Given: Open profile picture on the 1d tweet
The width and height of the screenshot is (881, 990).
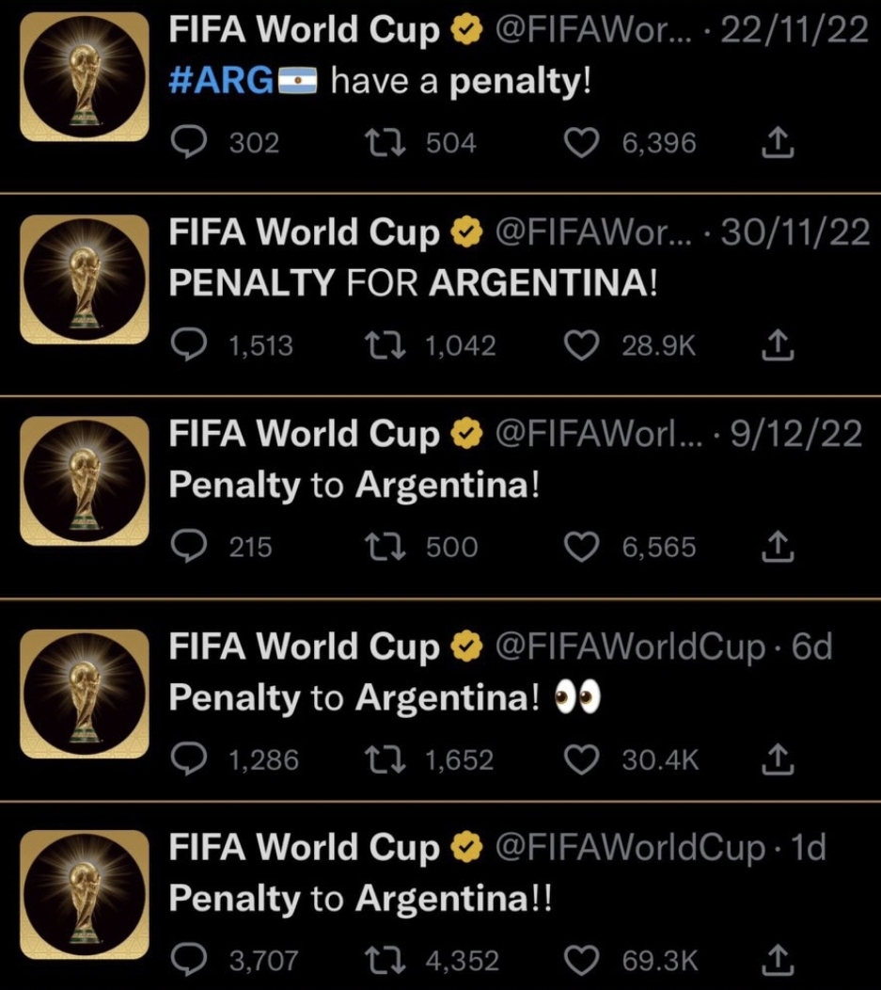Looking at the screenshot, I should (x=85, y=895).
